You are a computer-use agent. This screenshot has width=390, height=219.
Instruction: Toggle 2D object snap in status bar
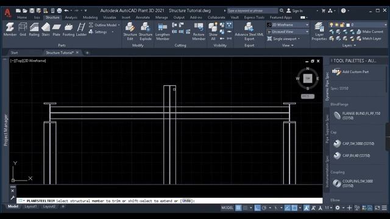[x=294, y=208]
